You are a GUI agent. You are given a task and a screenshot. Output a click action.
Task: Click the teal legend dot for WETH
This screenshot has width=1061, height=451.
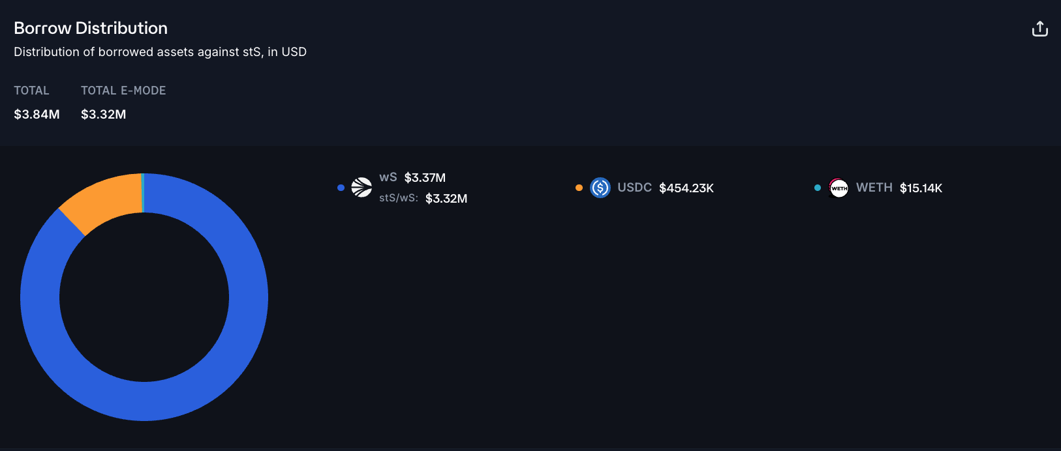tap(818, 188)
